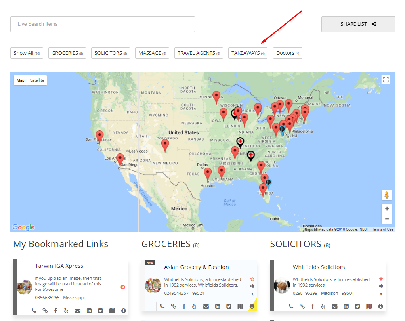Click the red map marker near San Francisco

(99, 137)
